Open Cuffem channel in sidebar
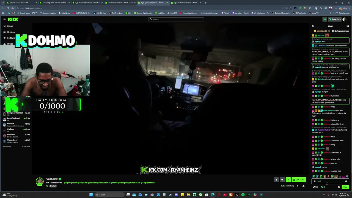The width and height of the screenshot is (352, 198). [16, 130]
